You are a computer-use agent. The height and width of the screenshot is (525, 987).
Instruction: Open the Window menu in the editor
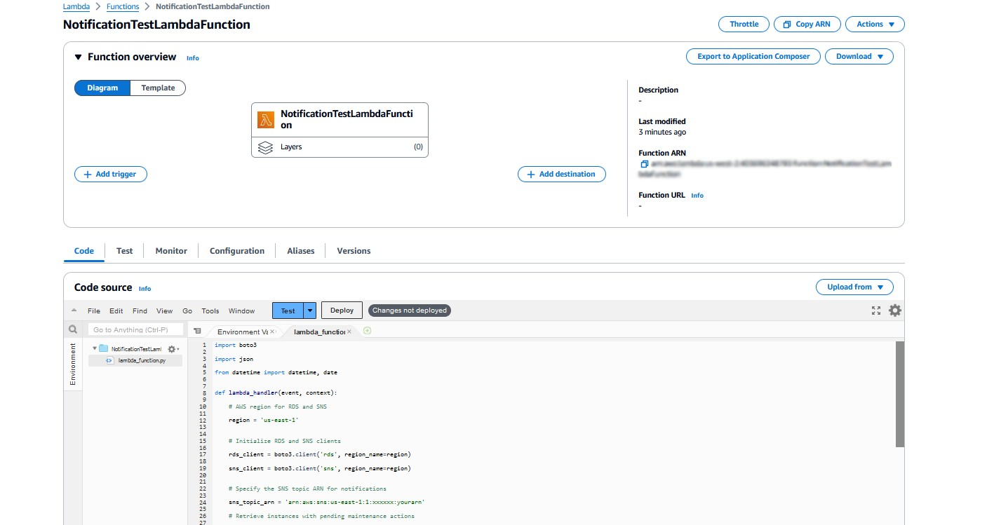click(242, 311)
